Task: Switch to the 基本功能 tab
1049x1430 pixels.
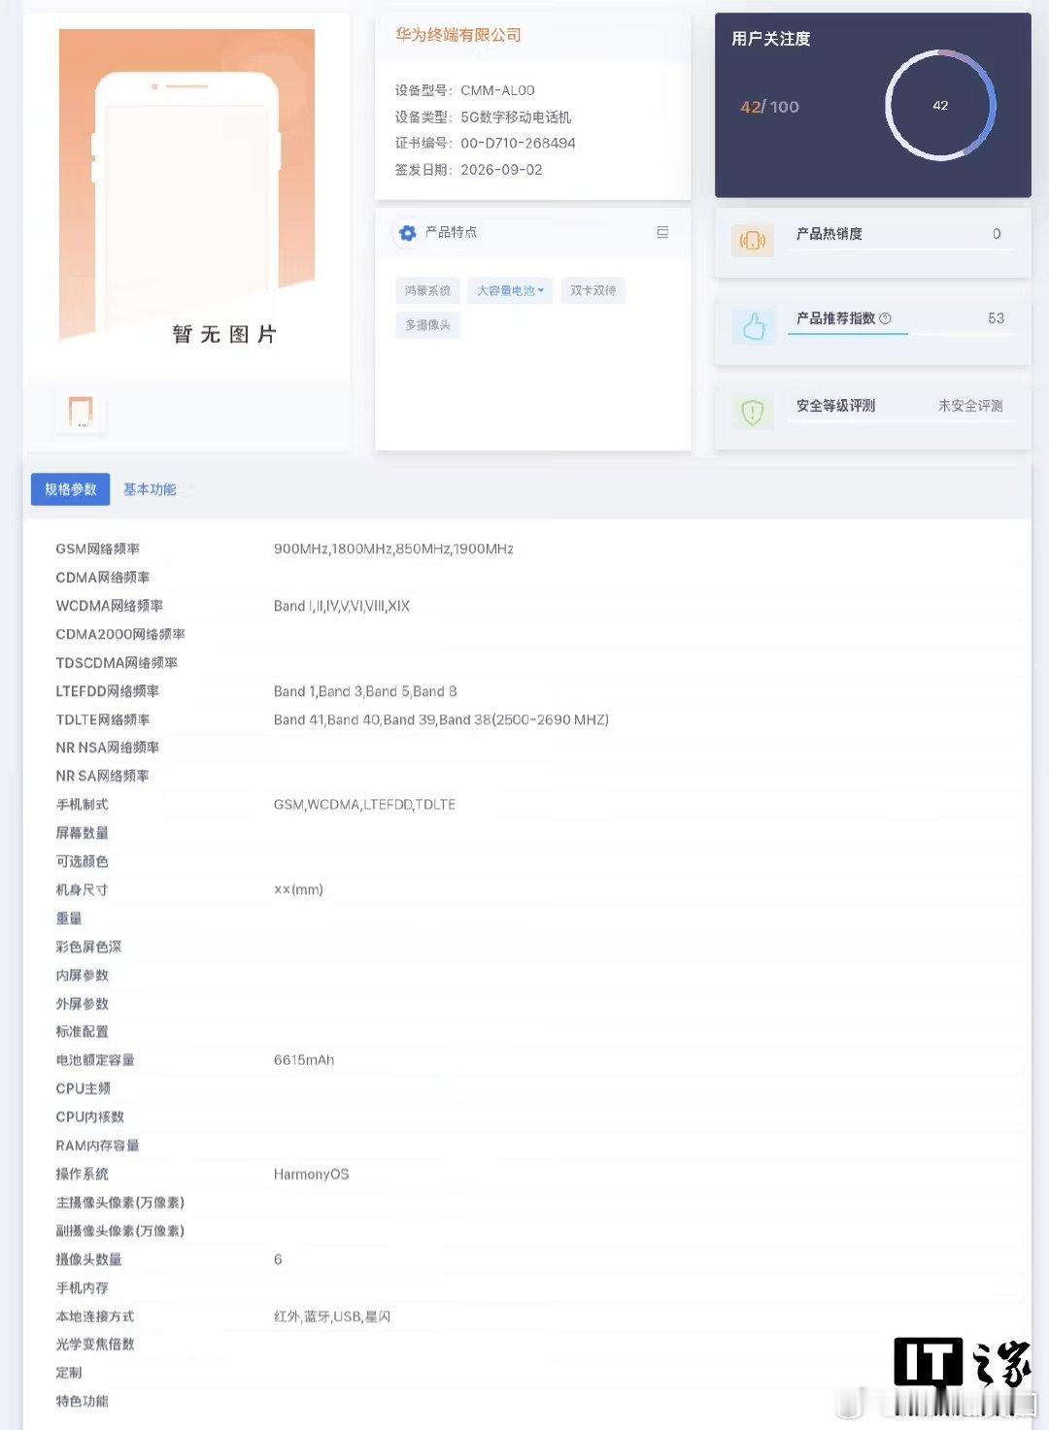Action: point(150,489)
